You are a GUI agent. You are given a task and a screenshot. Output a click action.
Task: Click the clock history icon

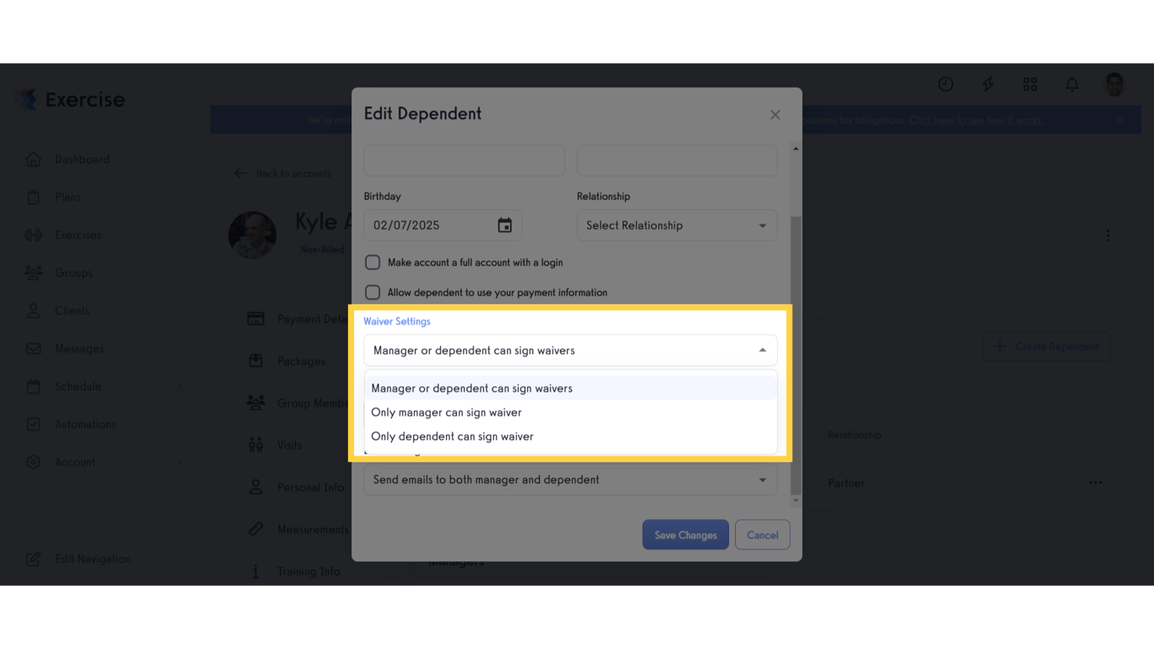point(945,84)
